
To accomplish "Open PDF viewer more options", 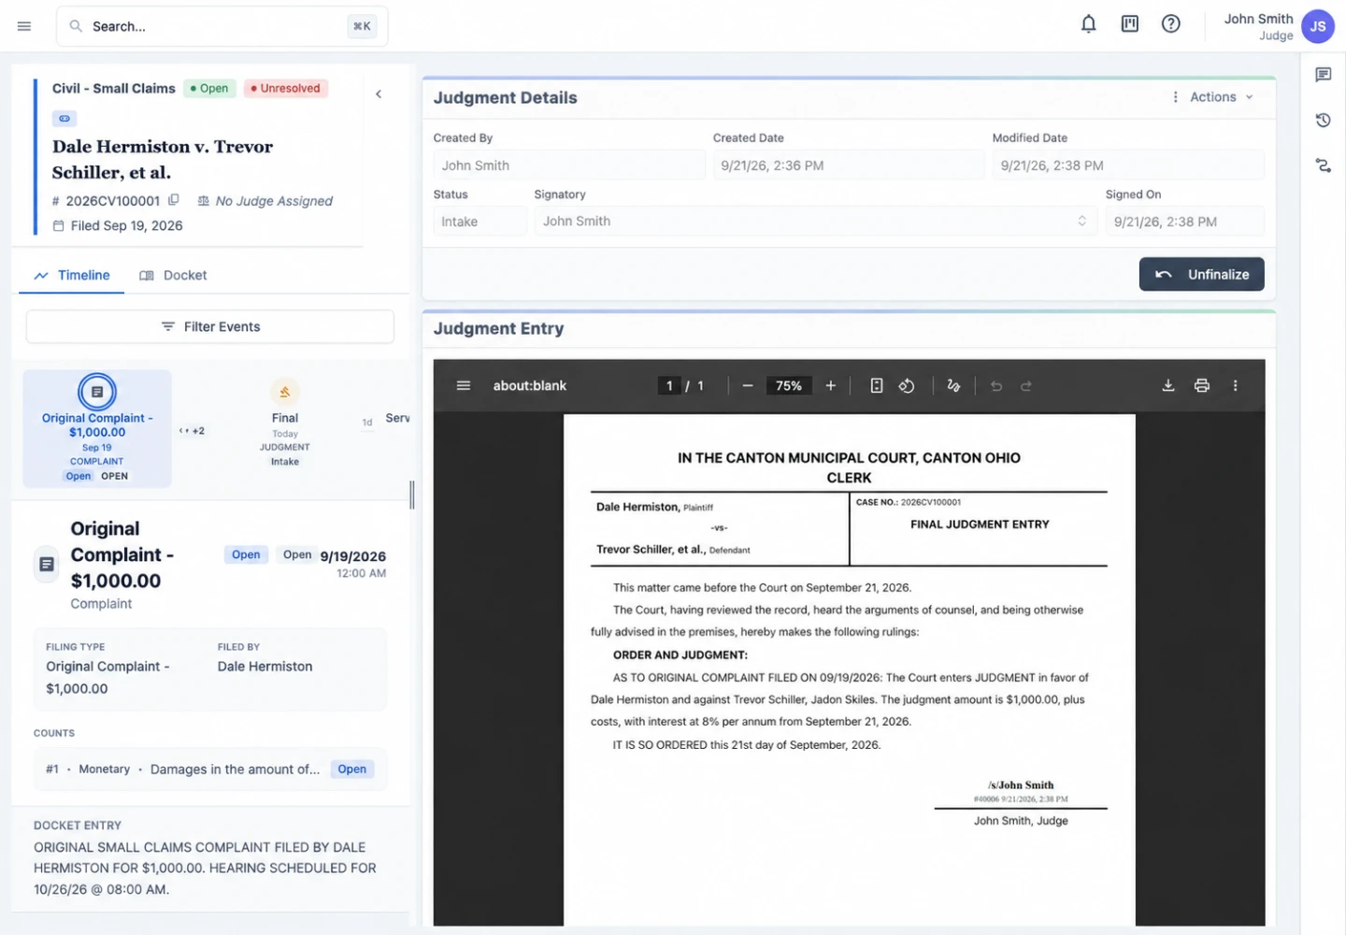I will tap(1235, 385).
